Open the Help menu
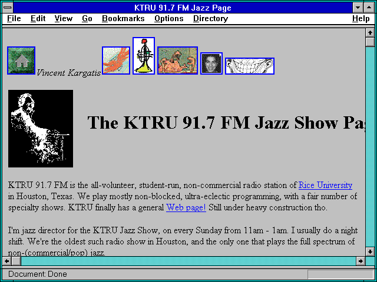 pos(361,19)
